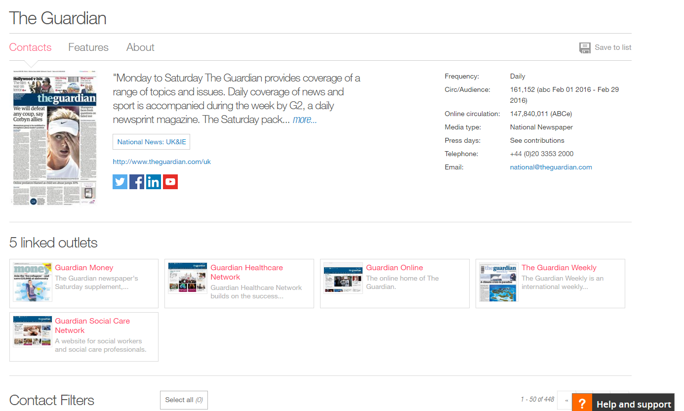
Task: Click the Contact Filters heading
Action: (x=52, y=400)
